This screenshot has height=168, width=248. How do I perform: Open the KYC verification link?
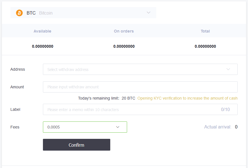pos(187,98)
